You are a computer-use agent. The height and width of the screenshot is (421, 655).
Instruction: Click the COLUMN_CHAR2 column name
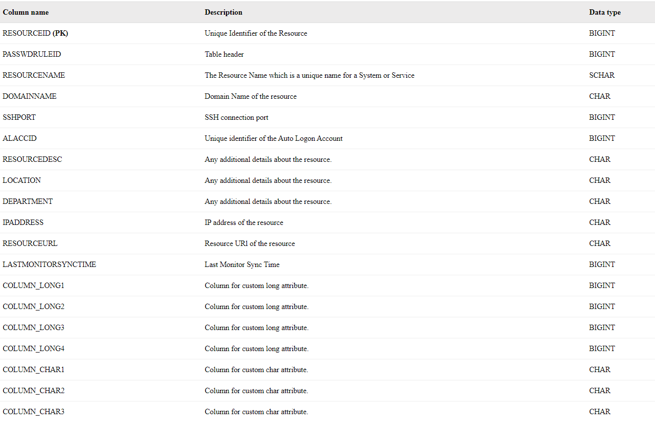(34, 391)
